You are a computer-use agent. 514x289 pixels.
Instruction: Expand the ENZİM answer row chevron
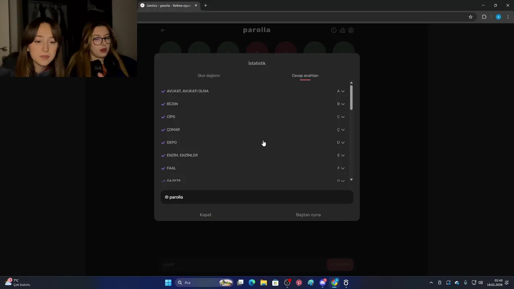[343, 155]
